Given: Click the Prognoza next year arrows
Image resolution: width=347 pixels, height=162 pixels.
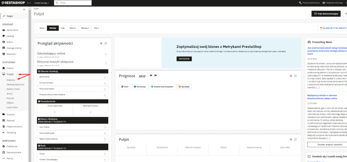Looking at the screenshot, I should (x=156, y=76).
